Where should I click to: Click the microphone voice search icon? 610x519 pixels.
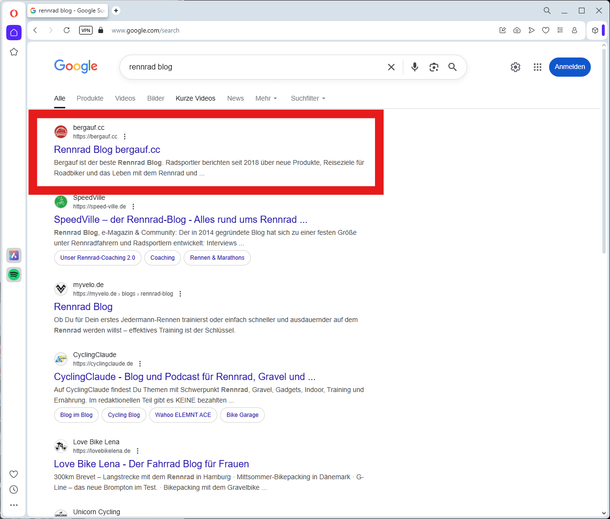[x=415, y=67]
